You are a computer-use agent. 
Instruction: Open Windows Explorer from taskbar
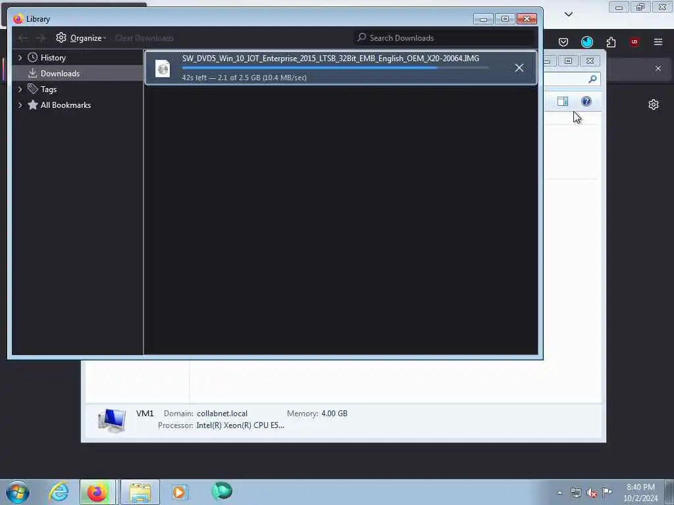click(x=140, y=492)
